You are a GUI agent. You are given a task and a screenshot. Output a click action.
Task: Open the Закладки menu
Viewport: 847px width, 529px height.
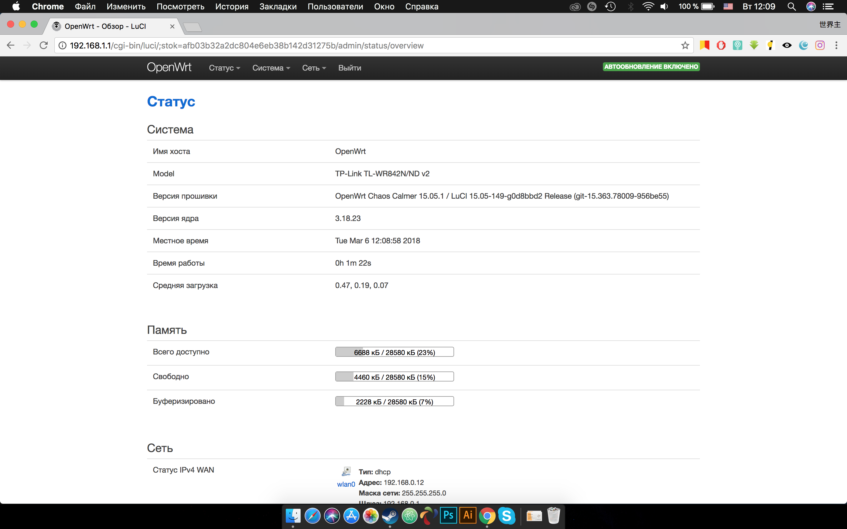[x=278, y=7]
